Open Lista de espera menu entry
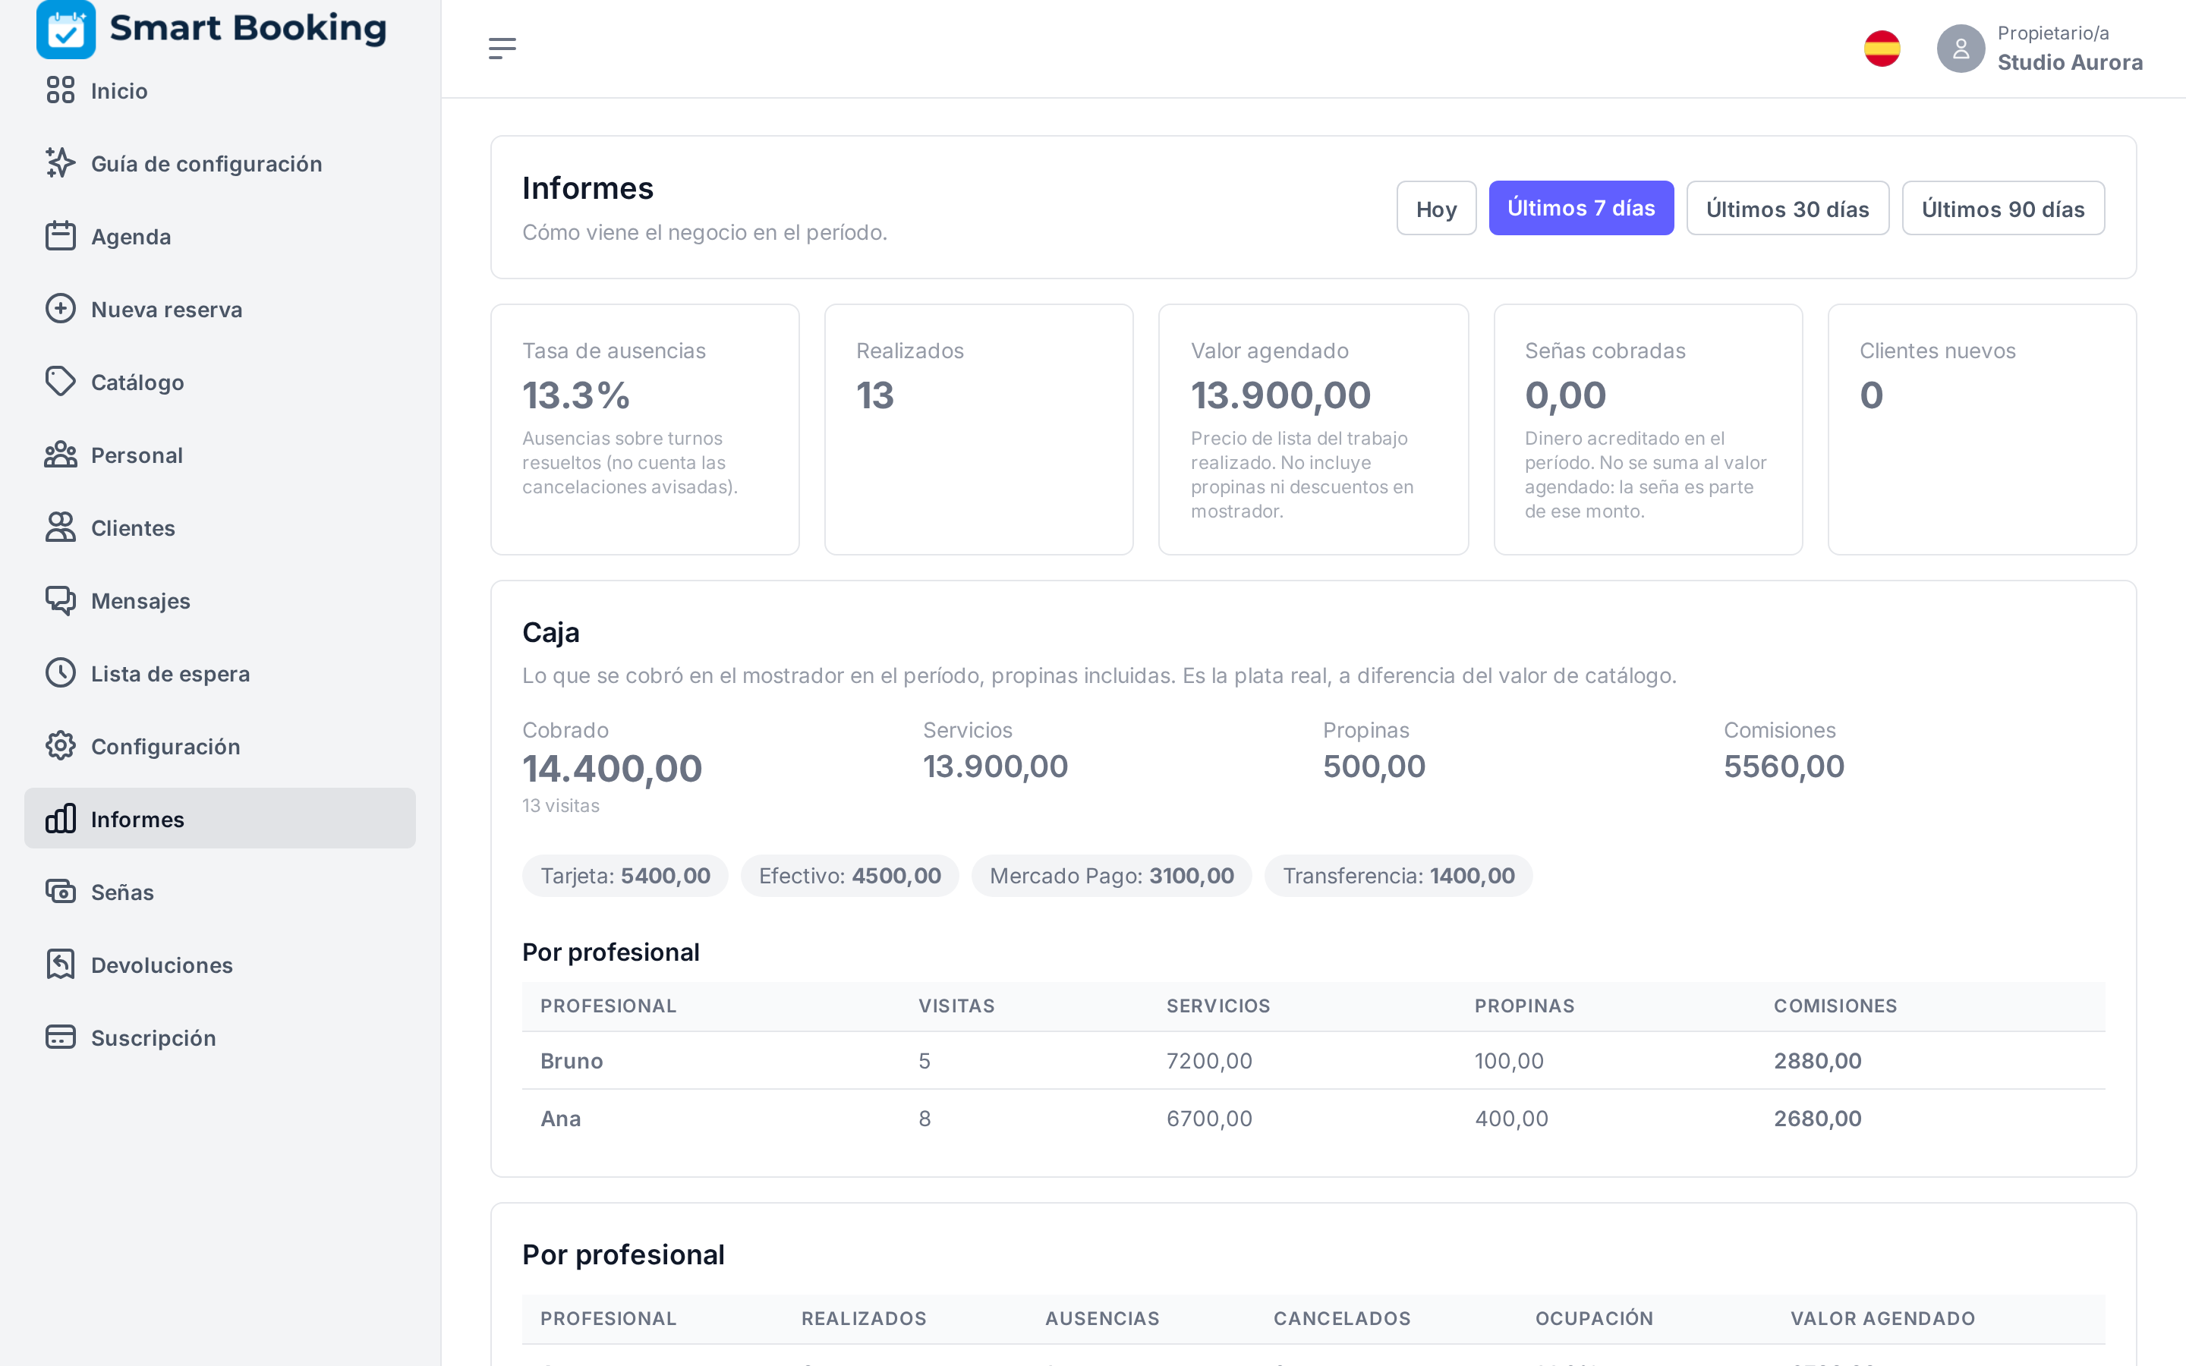The width and height of the screenshot is (2186, 1366). coord(219,673)
